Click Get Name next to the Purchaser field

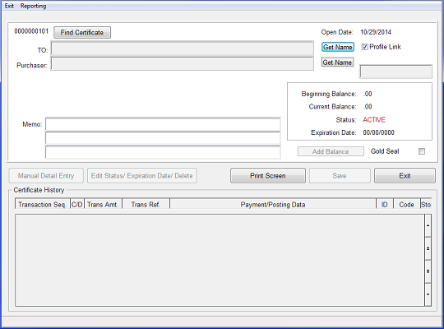pyautogui.click(x=338, y=63)
